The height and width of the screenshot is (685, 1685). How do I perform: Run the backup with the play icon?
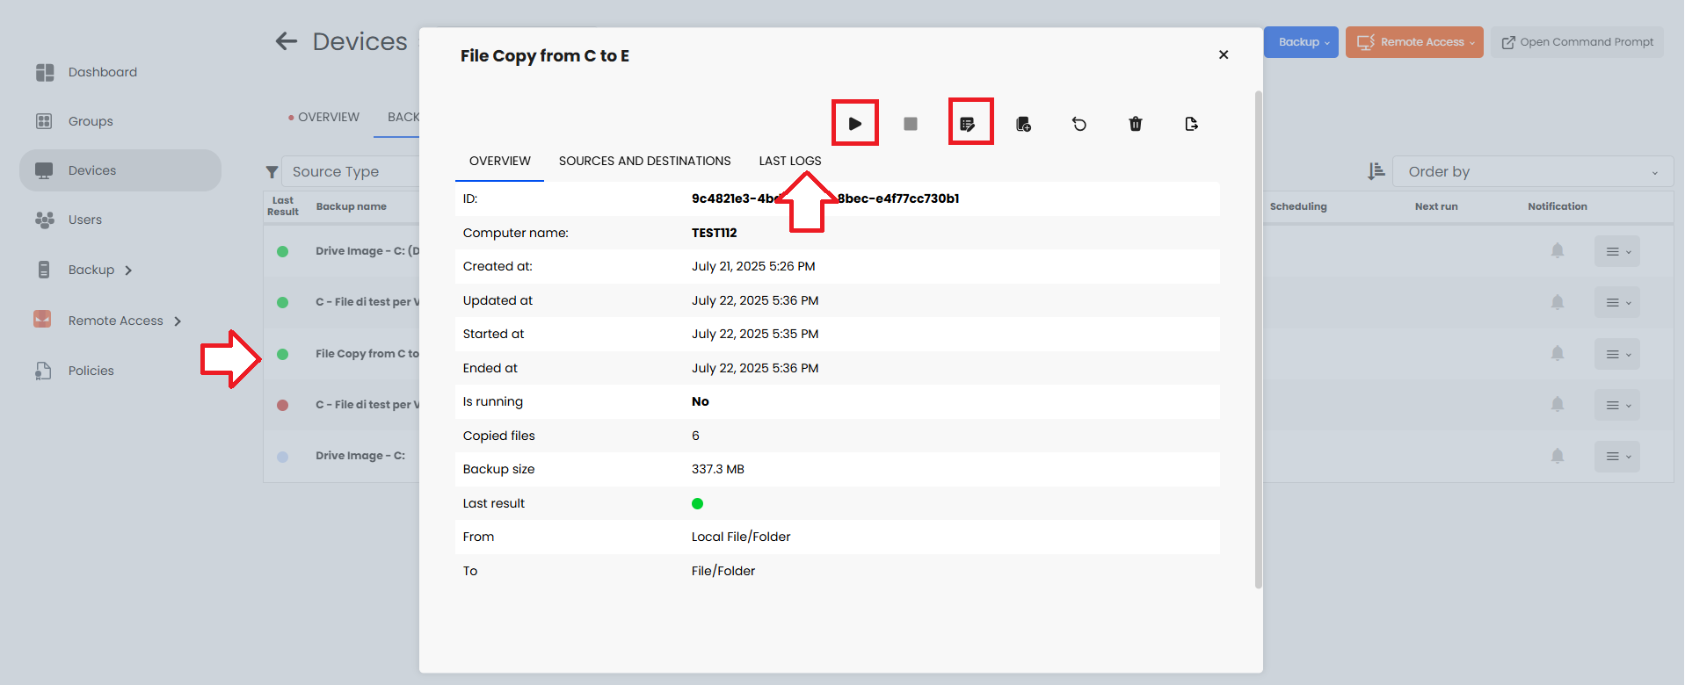click(854, 124)
